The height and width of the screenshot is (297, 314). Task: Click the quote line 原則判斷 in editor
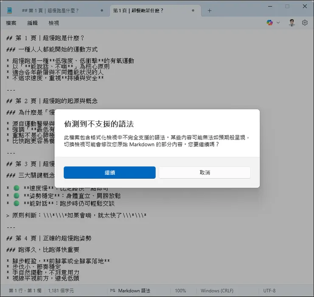pos(76,216)
